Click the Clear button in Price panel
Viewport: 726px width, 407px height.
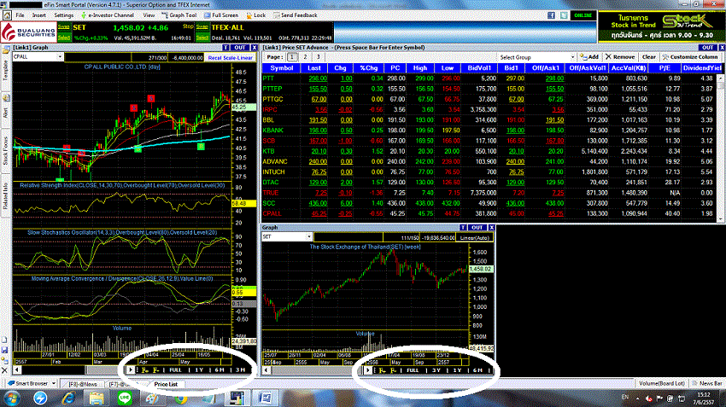[x=648, y=57]
